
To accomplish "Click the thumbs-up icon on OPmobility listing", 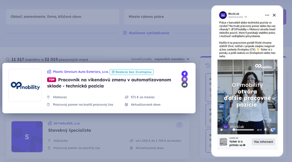I will click(x=184, y=85).
